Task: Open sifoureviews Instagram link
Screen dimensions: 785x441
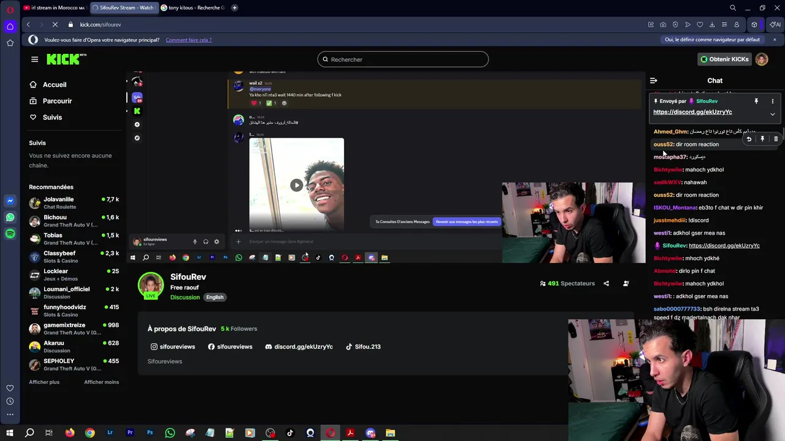Action: click(x=173, y=347)
